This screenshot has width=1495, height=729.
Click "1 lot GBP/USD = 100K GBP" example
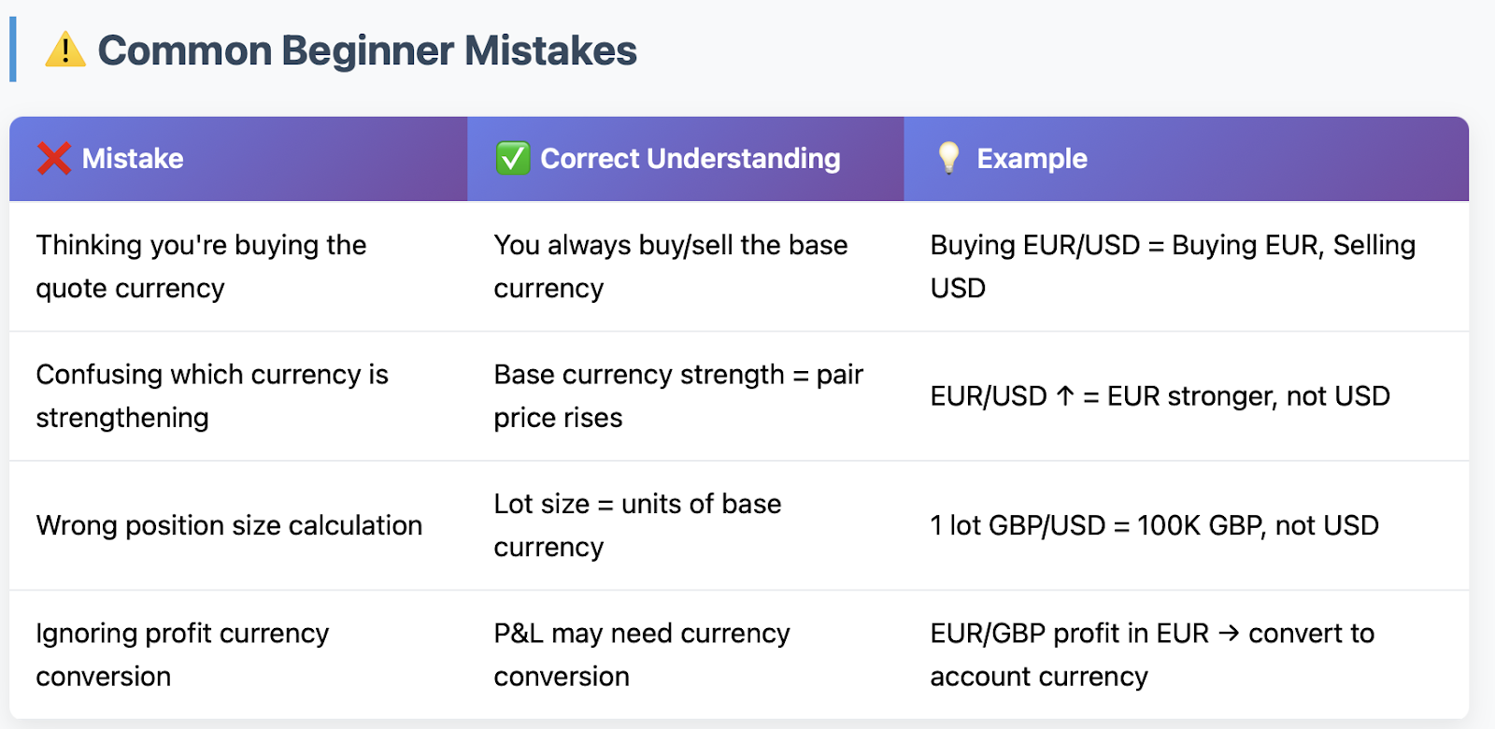click(1154, 525)
